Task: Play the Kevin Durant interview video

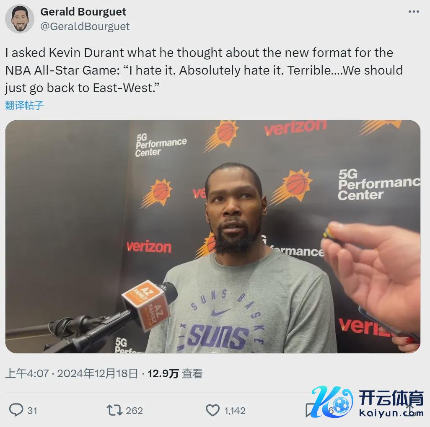Action: click(x=213, y=236)
